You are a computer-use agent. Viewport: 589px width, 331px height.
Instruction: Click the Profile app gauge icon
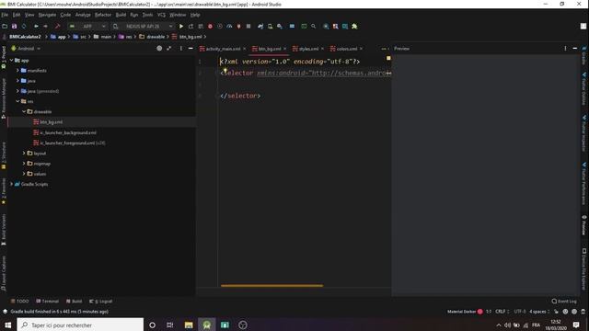coord(229,27)
